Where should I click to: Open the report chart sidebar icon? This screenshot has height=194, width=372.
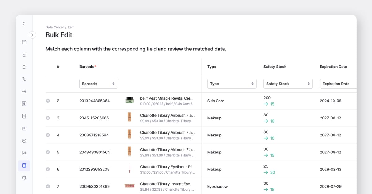pos(24,104)
